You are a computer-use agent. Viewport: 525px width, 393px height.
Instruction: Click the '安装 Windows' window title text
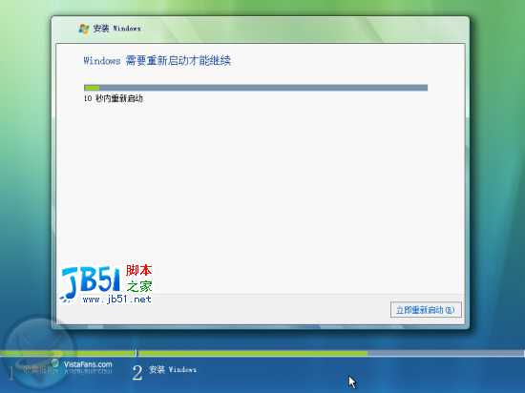(116, 29)
